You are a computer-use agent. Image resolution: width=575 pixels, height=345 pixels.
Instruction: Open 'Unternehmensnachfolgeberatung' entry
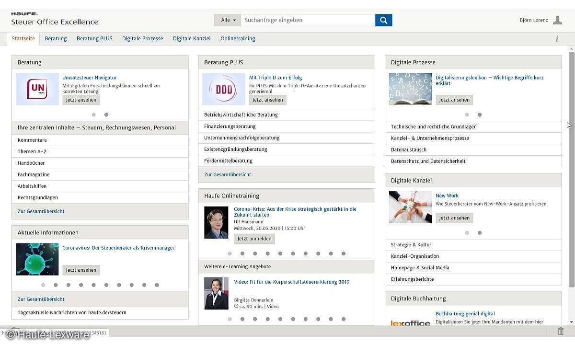(287, 138)
